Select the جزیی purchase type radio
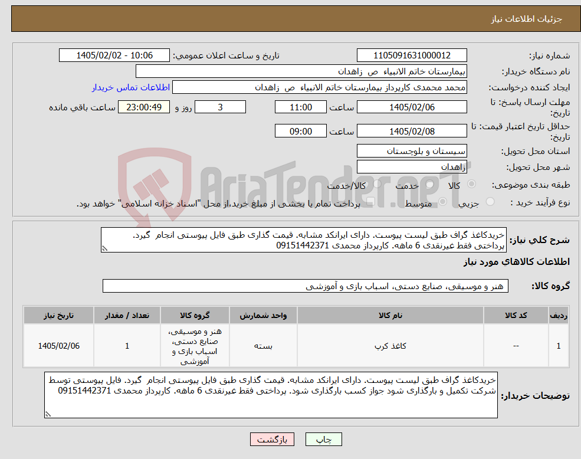The width and height of the screenshot is (581, 459). 490,202
